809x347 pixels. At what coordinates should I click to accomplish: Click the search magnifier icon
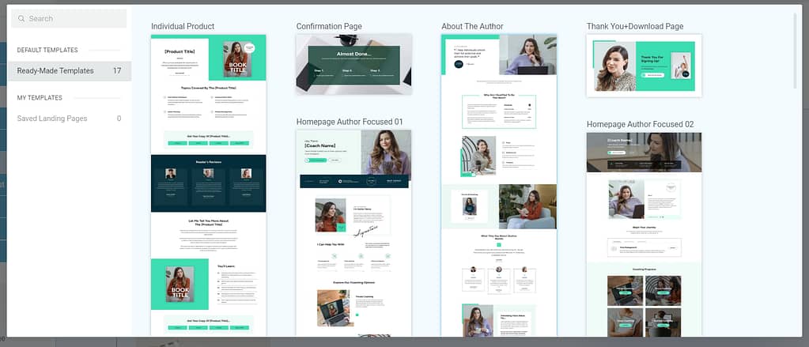[x=21, y=18]
